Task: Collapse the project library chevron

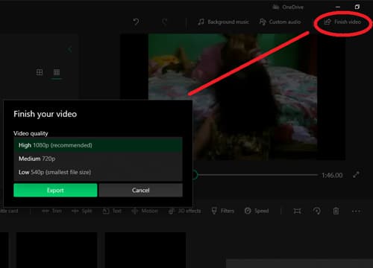Action: coord(70,49)
